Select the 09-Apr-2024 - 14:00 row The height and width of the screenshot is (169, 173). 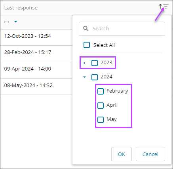tap(36, 70)
